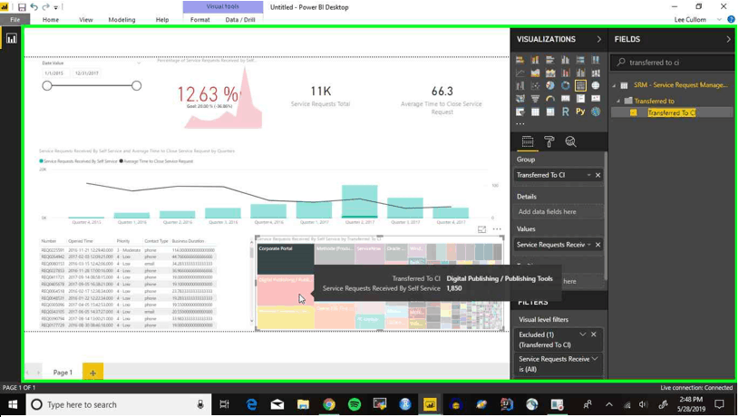Click the Report view sidebar icon
Viewport: 739px width, 417px height.
click(11, 39)
